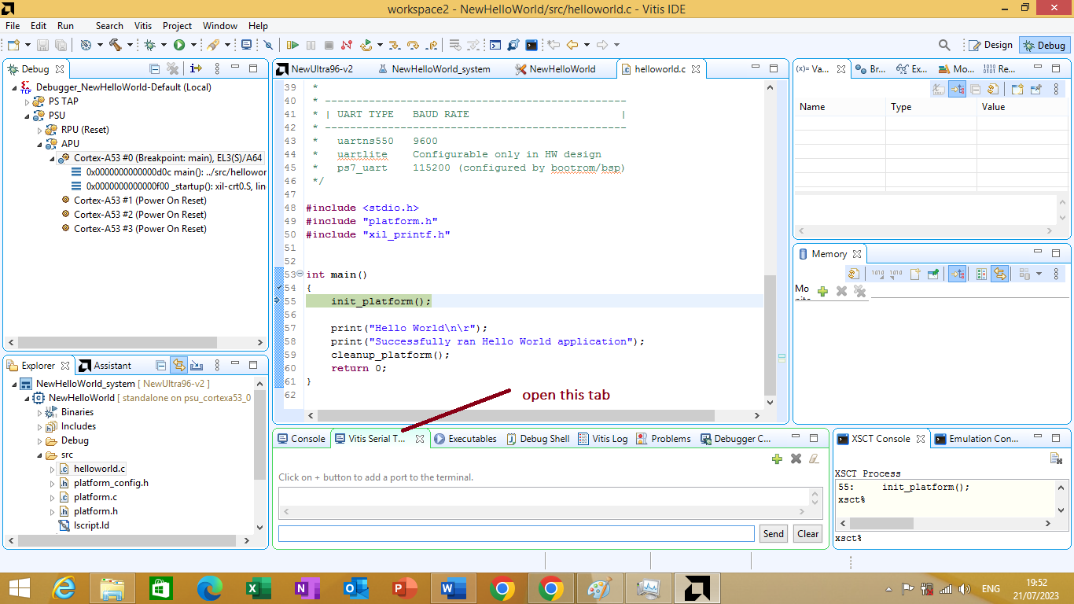Expand the Binaries folder in Explorer
The width and height of the screenshot is (1074, 604).
tap(40, 412)
